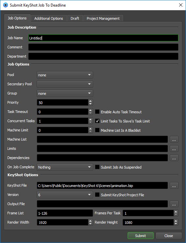Browse for Output File with ellipsis button
Screen dimensions: 186x243
pos(174,204)
